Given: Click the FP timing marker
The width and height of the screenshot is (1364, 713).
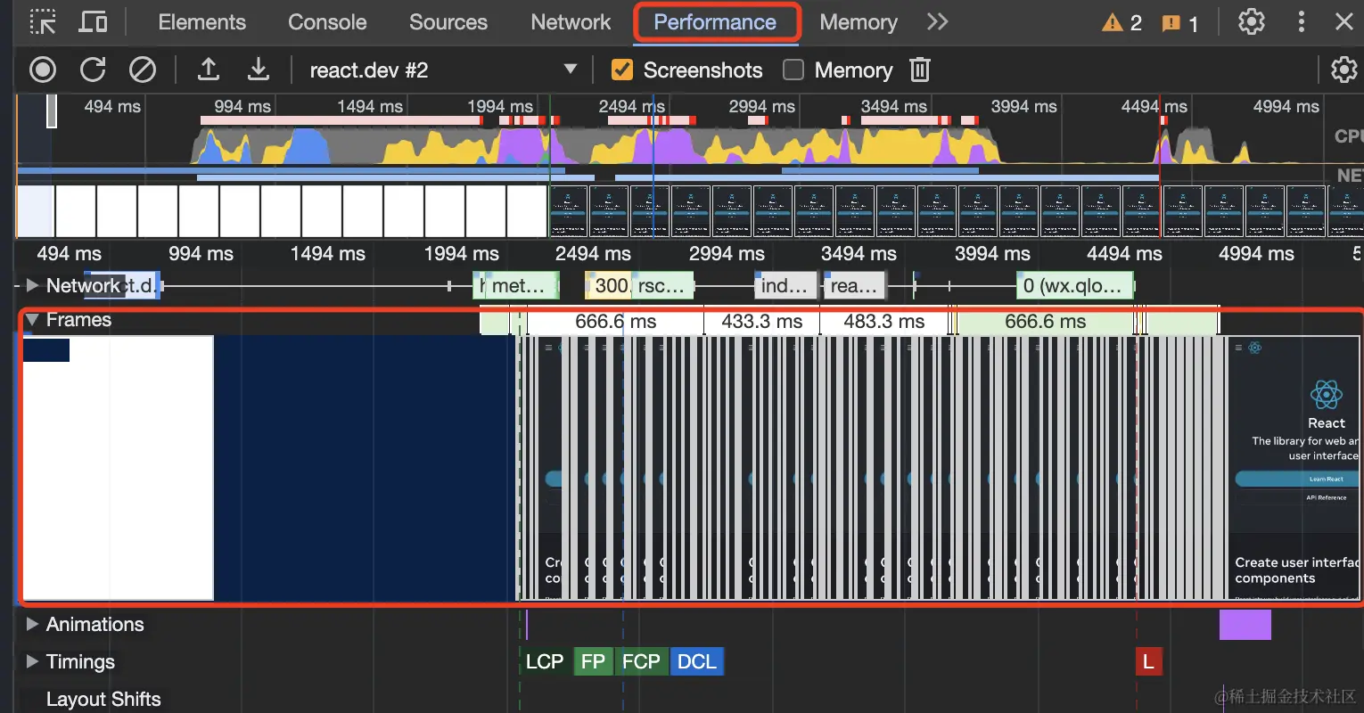Looking at the screenshot, I should pyautogui.click(x=593, y=661).
